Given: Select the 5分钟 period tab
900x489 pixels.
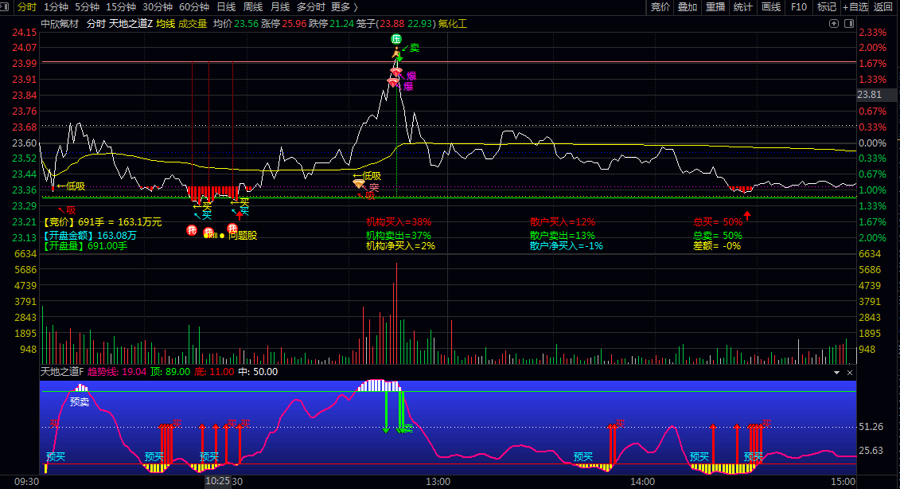Looking at the screenshot, I should pos(87,7).
